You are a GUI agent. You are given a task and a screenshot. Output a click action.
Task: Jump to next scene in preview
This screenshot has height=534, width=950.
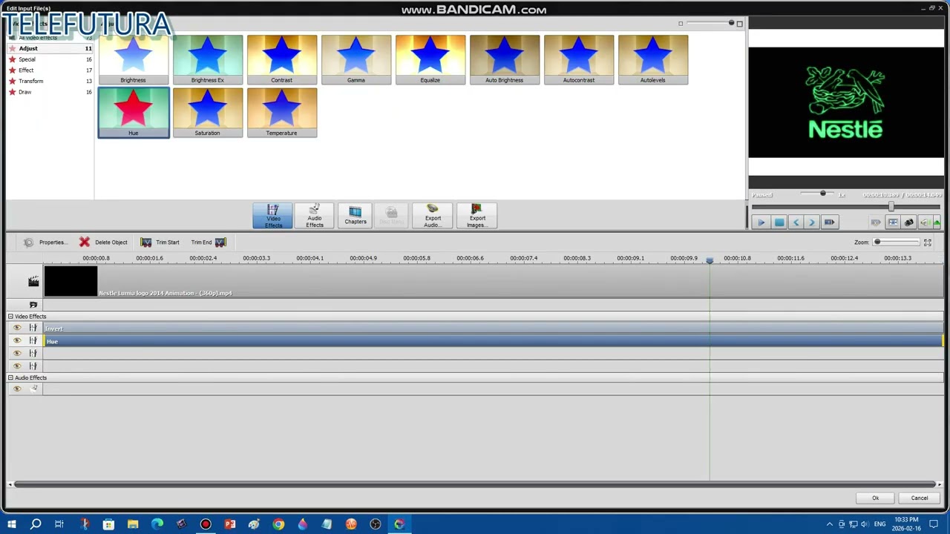click(x=830, y=222)
